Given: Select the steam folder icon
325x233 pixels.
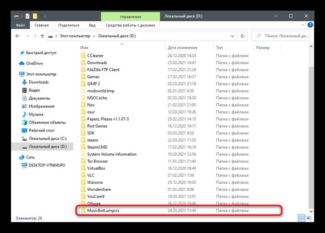Looking at the screenshot, I should [x=83, y=140].
